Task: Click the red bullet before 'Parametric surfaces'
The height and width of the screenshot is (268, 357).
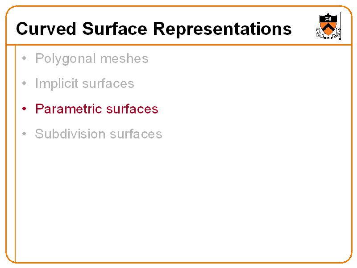Action: (24, 109)
